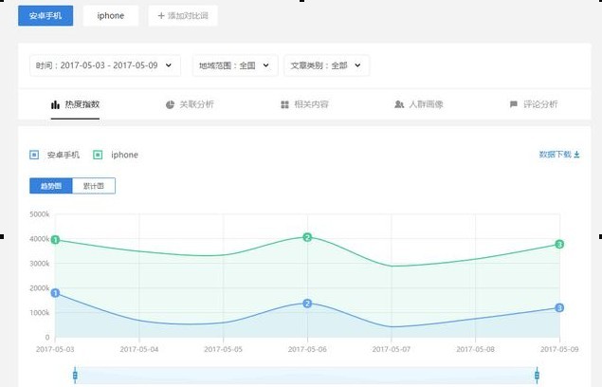Click the plus icon in 添加对比词

click(x=161, y=16)
